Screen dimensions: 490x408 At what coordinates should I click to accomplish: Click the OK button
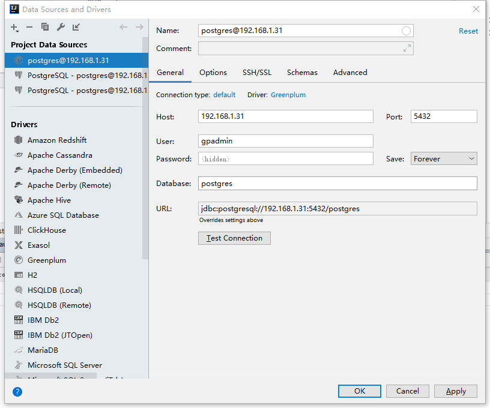point(359,391)
